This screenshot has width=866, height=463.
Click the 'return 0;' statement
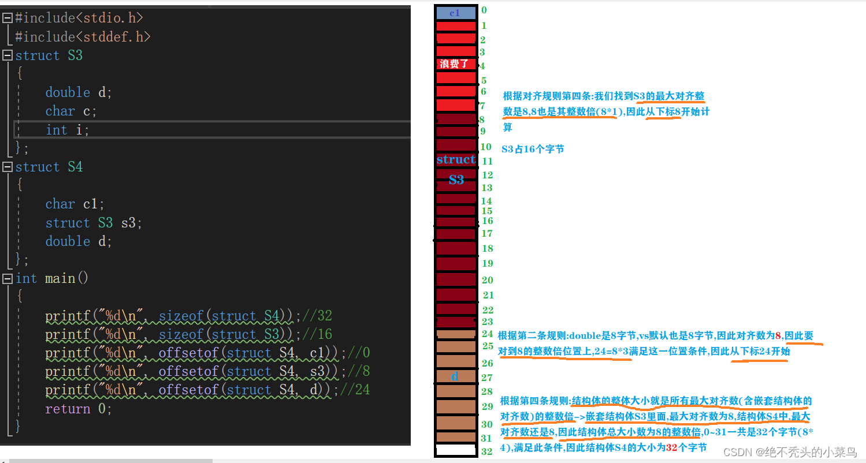[79, 409]
